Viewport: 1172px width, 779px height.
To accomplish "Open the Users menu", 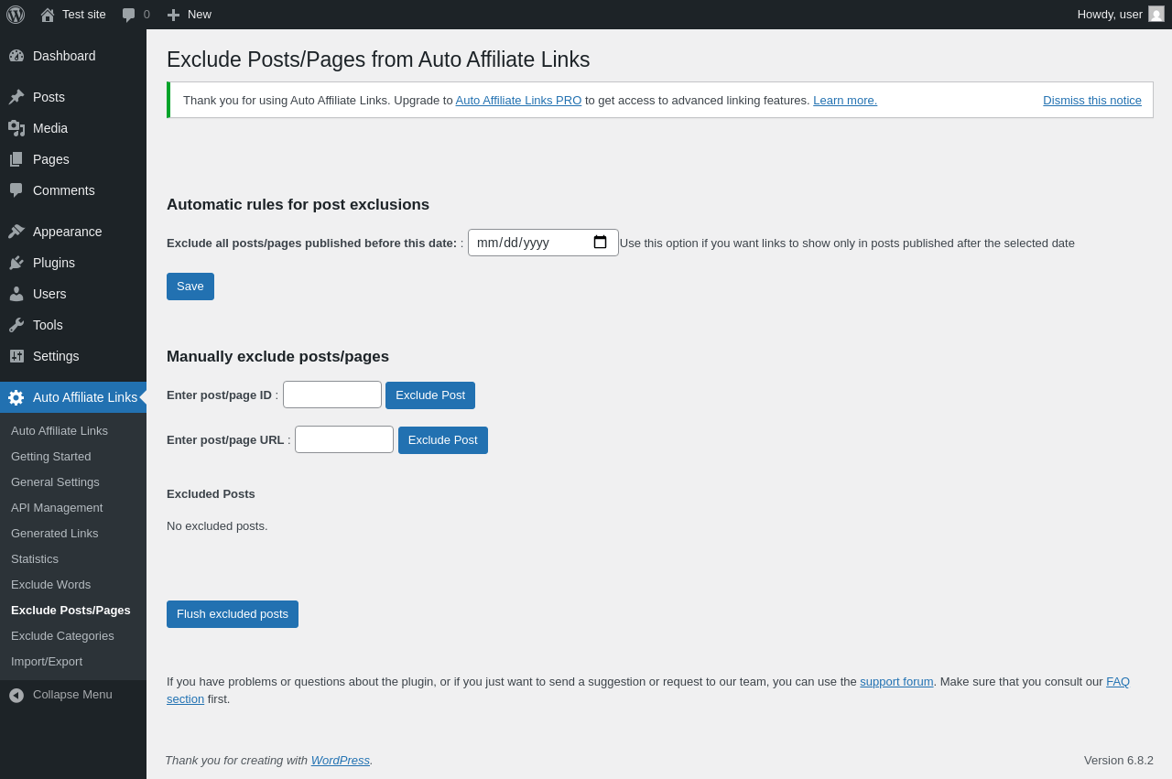I will click(x=73, y=294).
